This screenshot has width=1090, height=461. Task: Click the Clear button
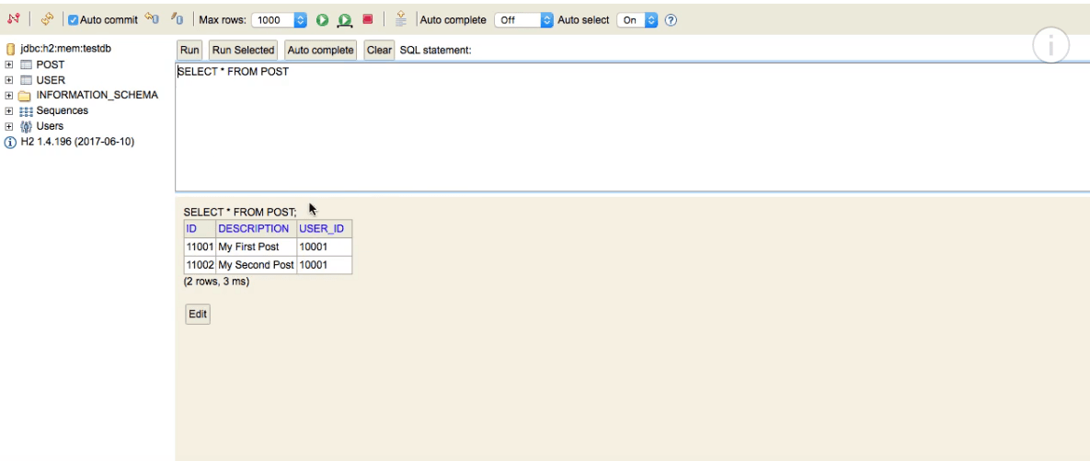pyautogui.click(x=379, y=50)
